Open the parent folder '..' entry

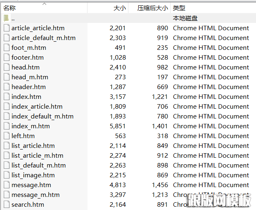(13, 18)
